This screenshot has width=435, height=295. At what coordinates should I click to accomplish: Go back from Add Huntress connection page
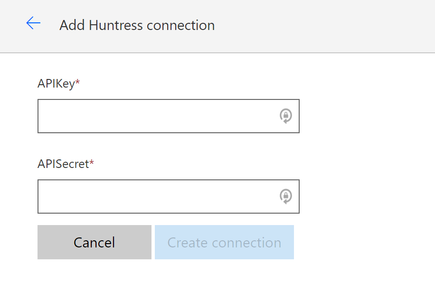point(33,23)
